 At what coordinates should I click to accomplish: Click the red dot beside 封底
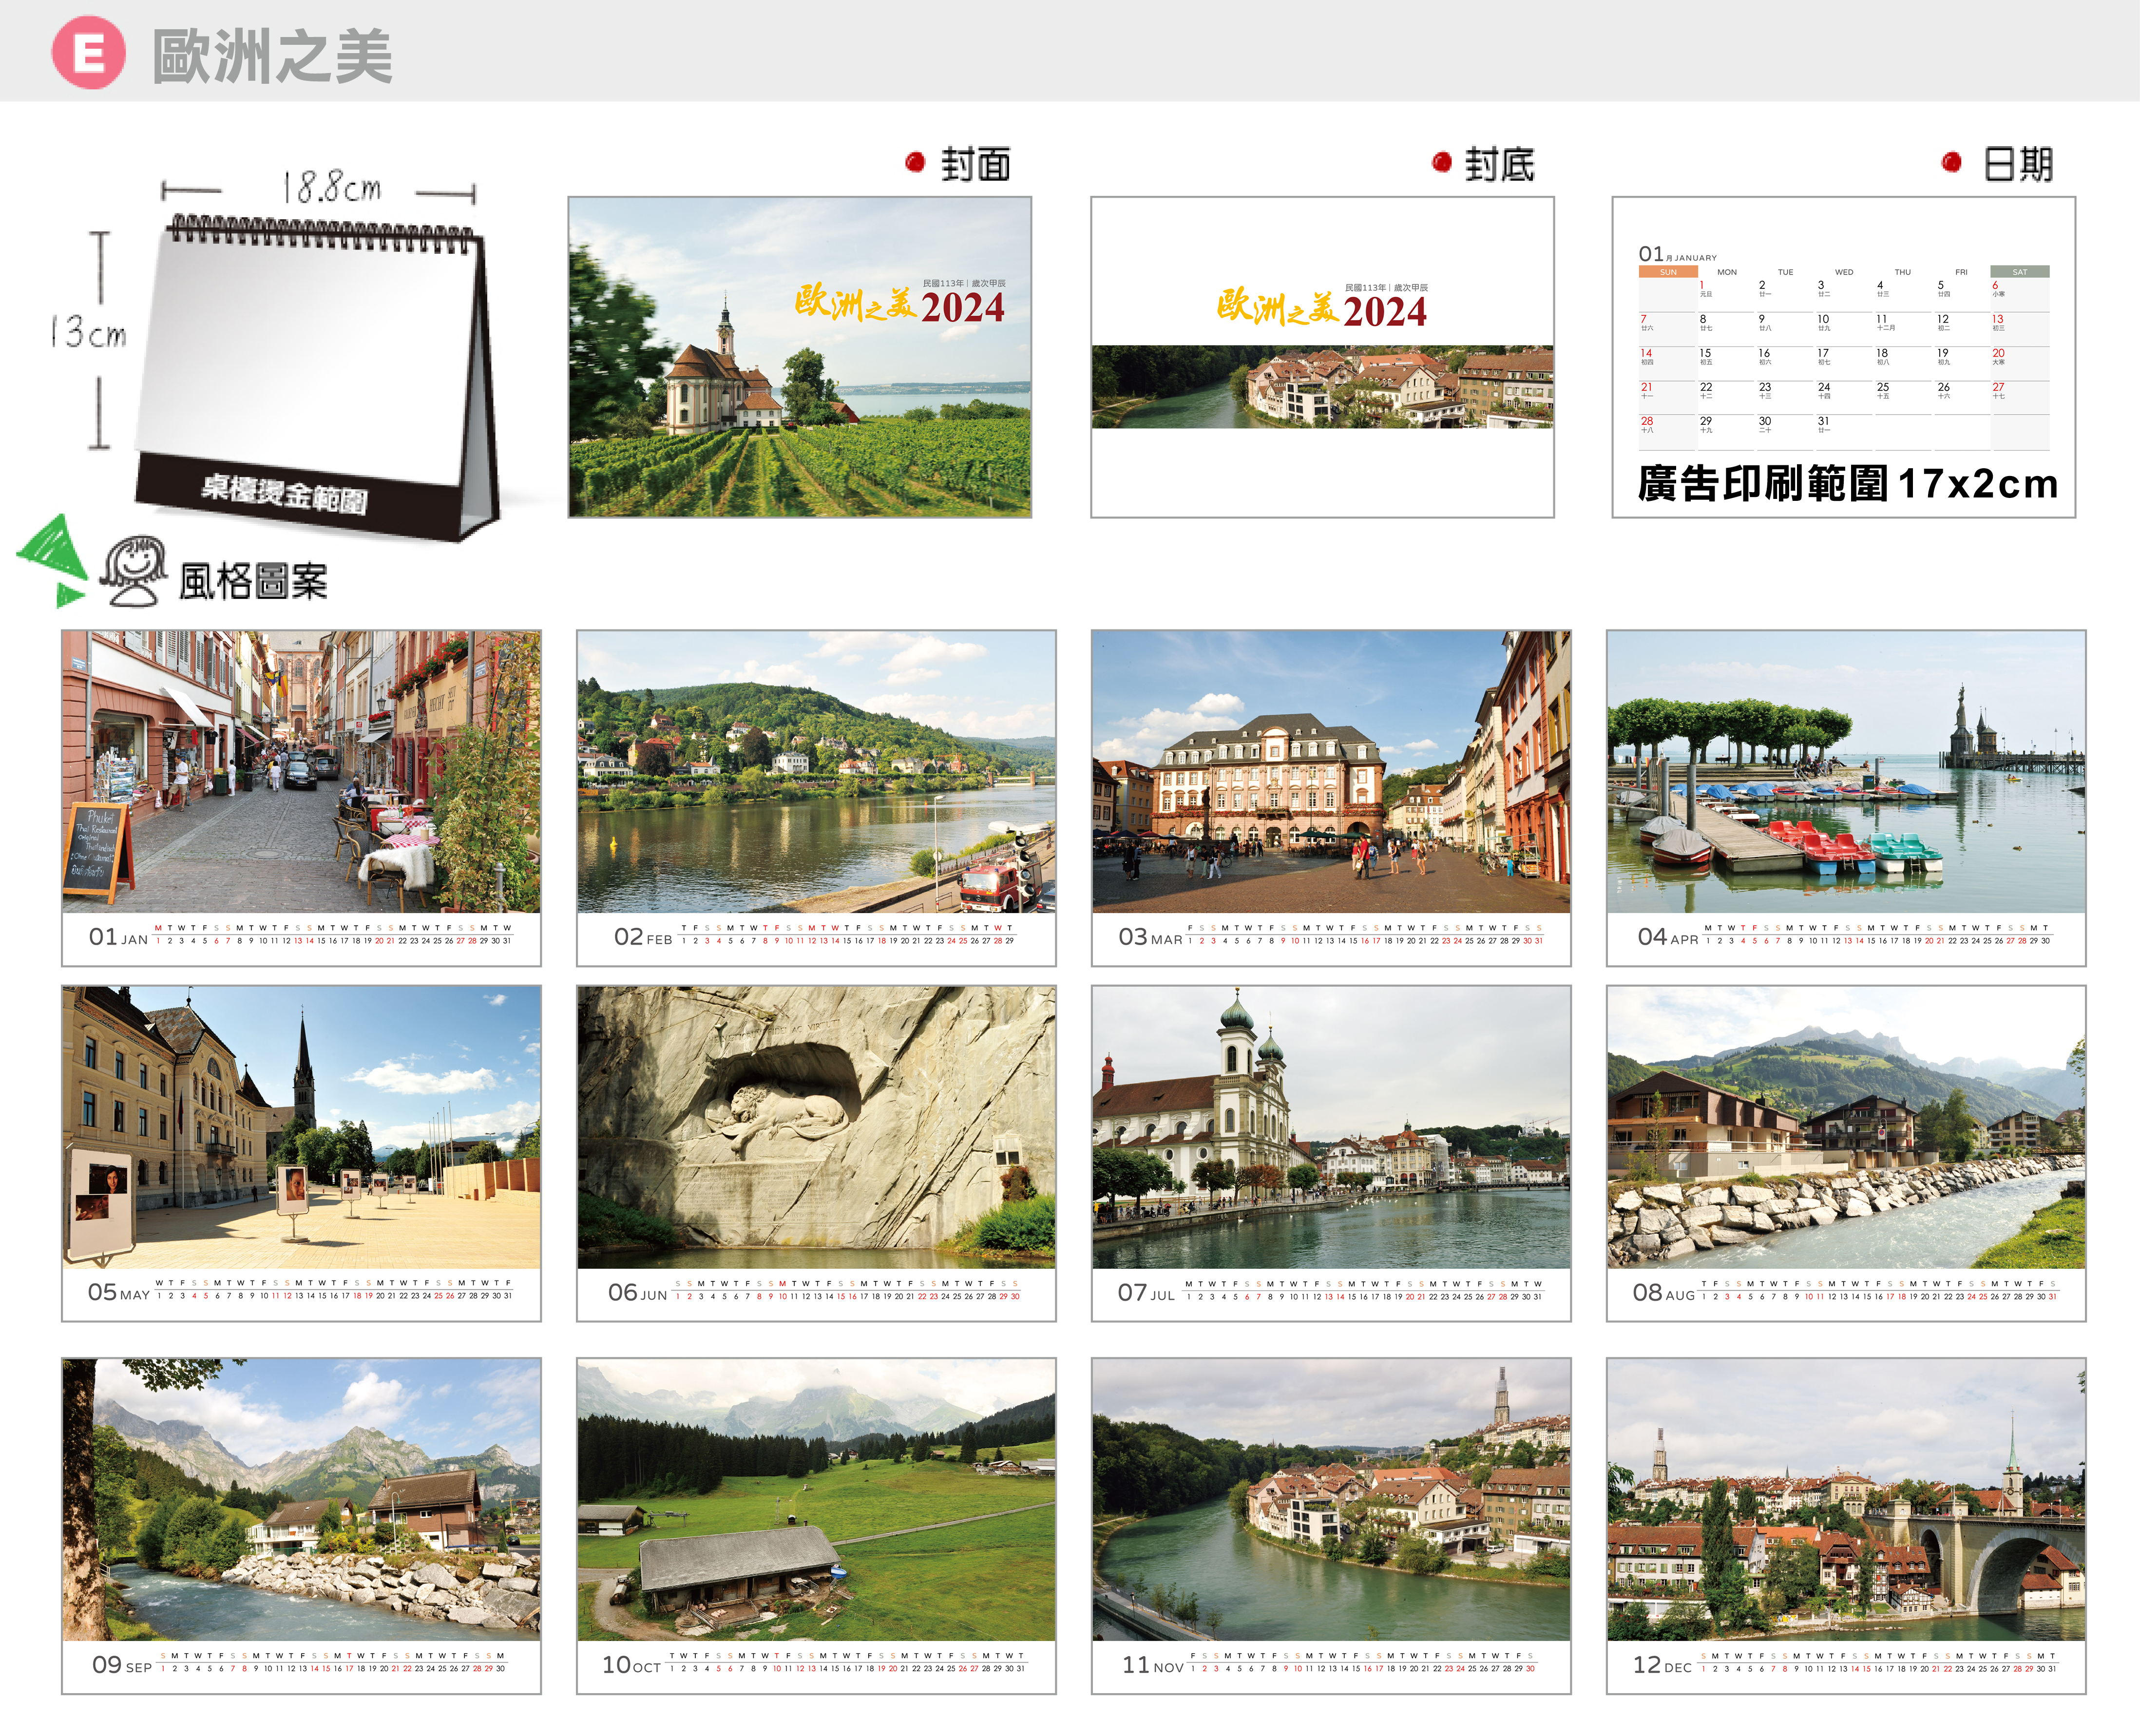click(1441, 162)
